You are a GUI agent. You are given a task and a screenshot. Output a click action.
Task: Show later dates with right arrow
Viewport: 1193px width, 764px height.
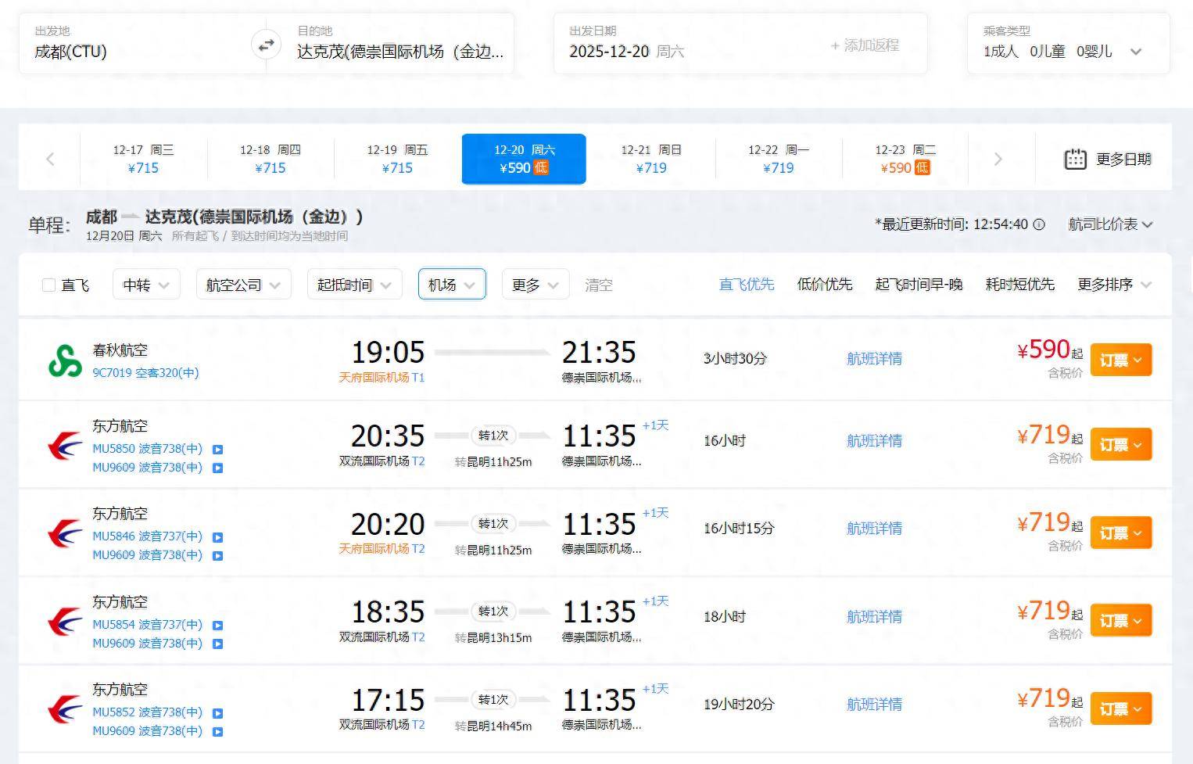(x=998, y=160)
